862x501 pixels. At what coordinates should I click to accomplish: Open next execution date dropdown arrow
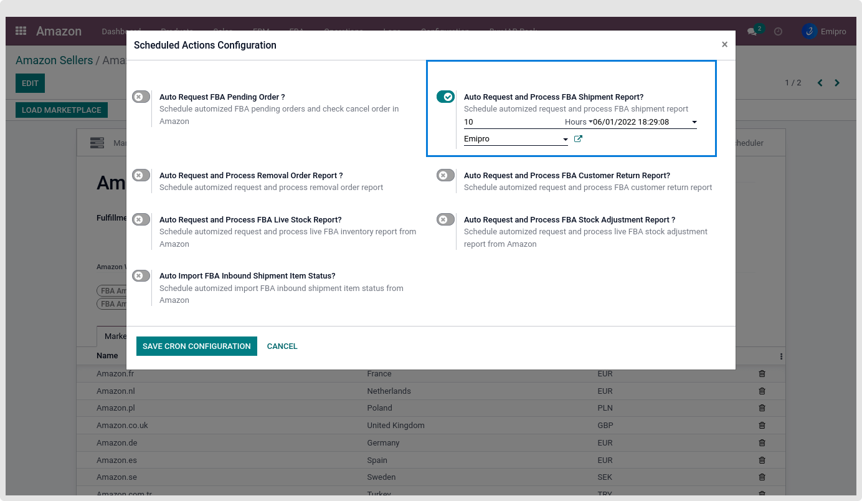pos(694,123)
